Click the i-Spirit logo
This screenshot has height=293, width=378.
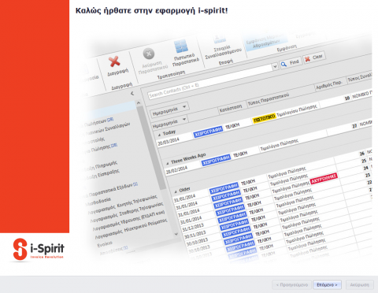[38, 249]
